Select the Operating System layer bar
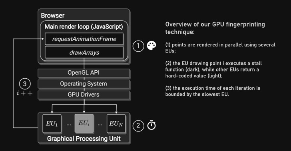Image resolution: width=291 pixels, height=151 pixels. 84,84
